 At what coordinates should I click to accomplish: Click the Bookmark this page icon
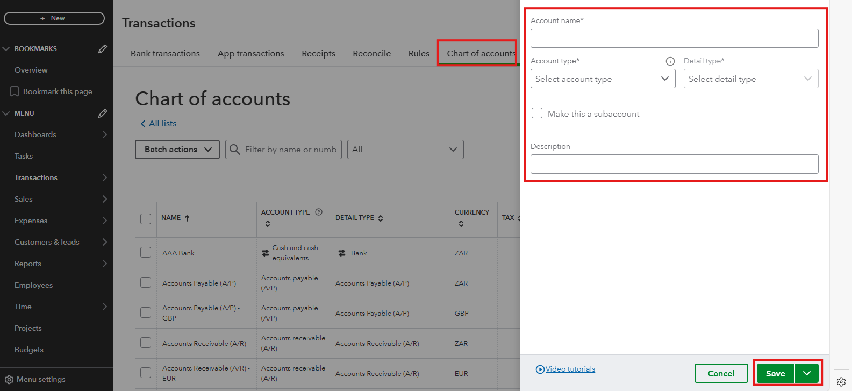15,91
